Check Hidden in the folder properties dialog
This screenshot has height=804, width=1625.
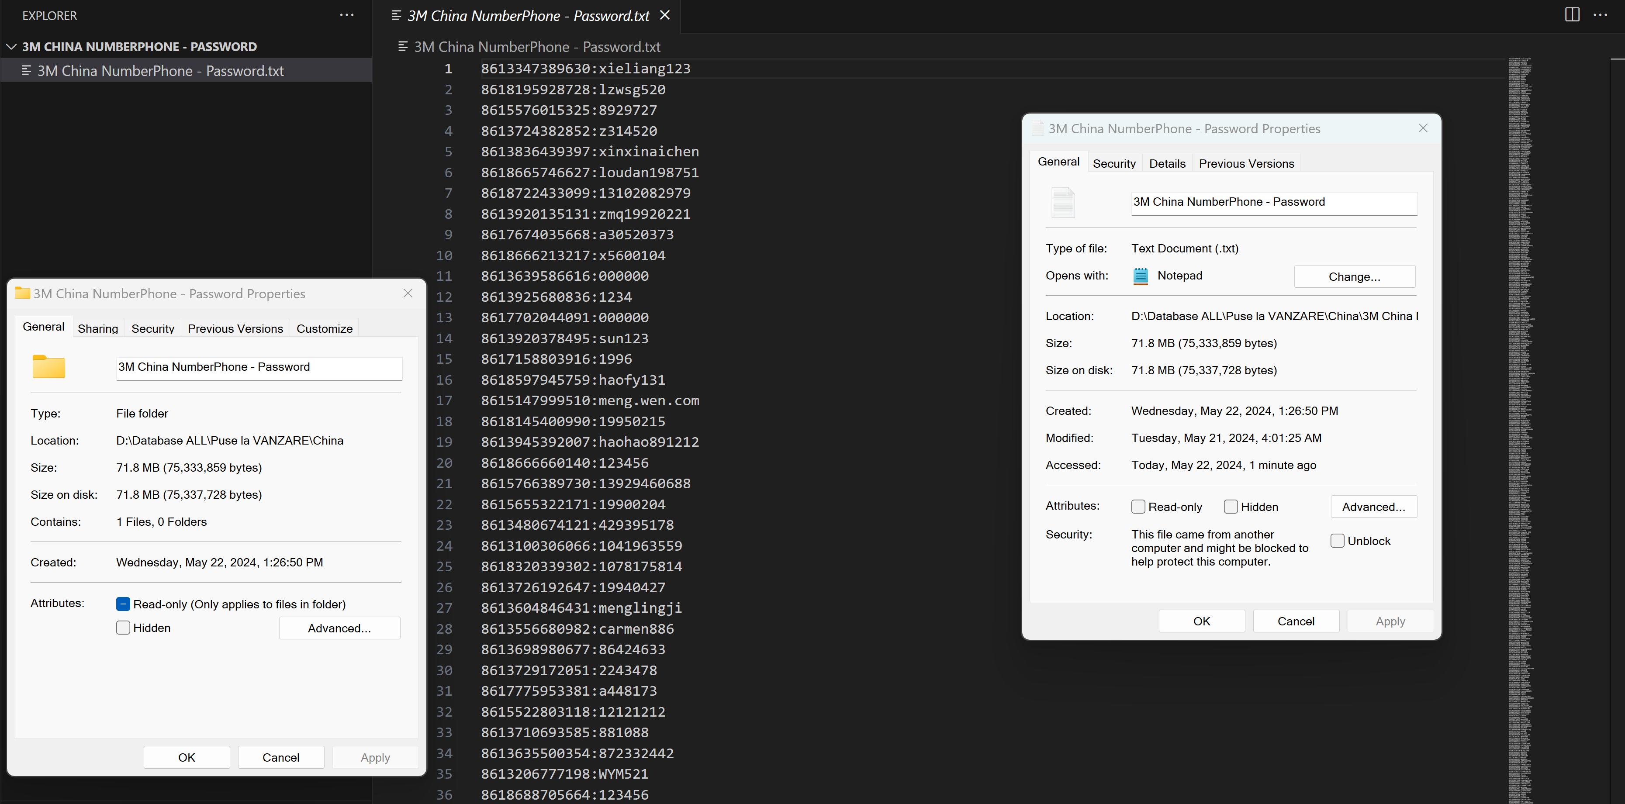(x=124, y=628)
